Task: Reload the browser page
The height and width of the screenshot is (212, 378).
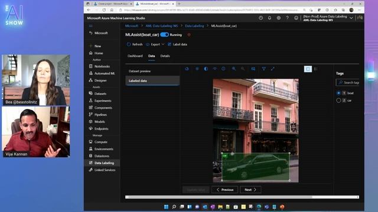Action: [104, 10]
